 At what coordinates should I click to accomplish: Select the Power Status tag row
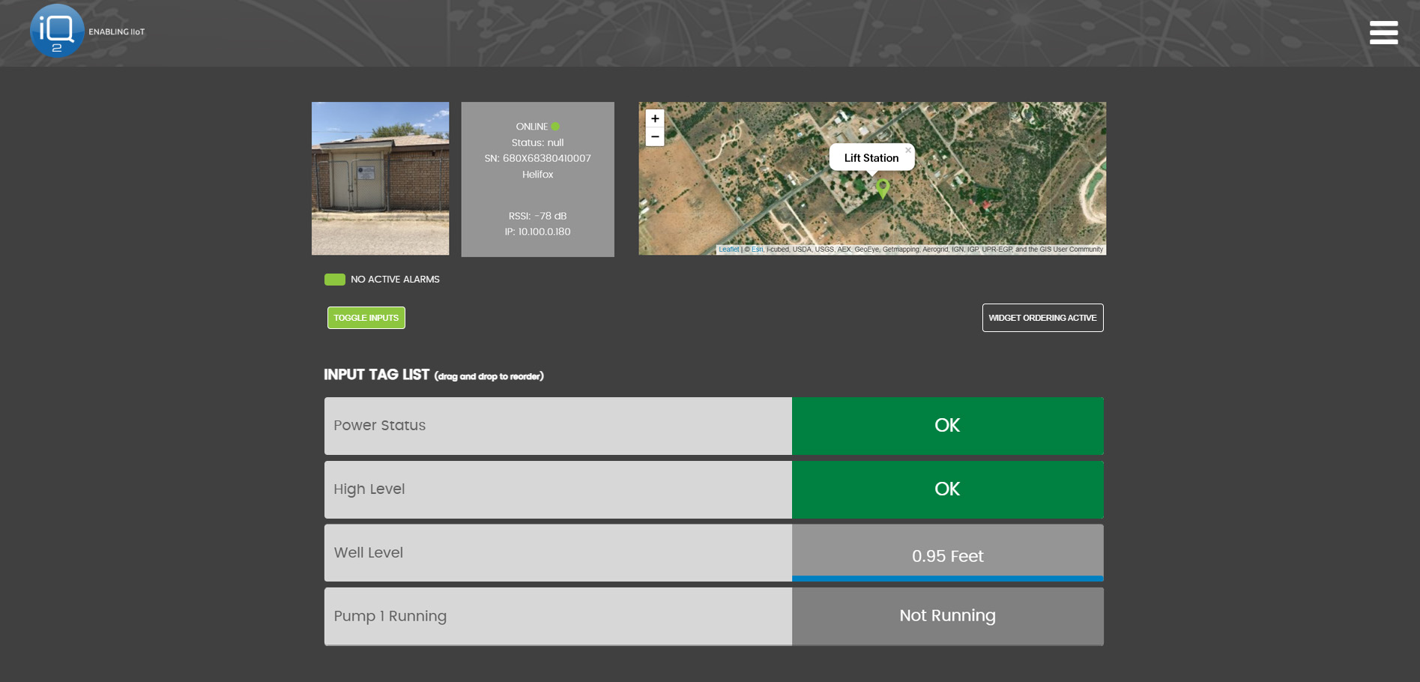click(x=558, y=426)
